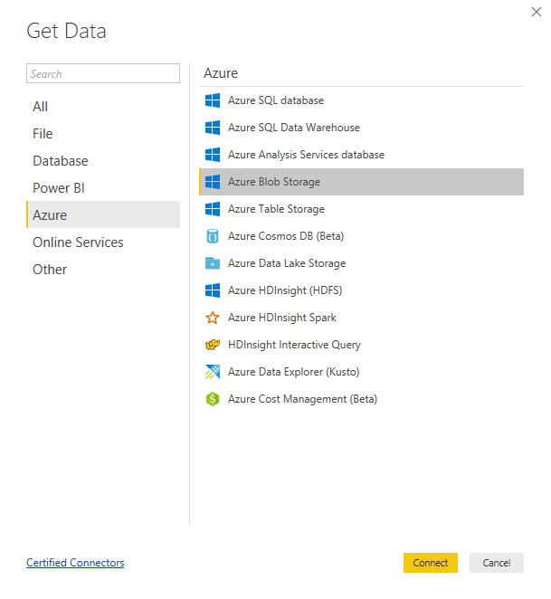This screenshot has width=551, height=599.
Task: Select the All category
Action: pos(103,107)
